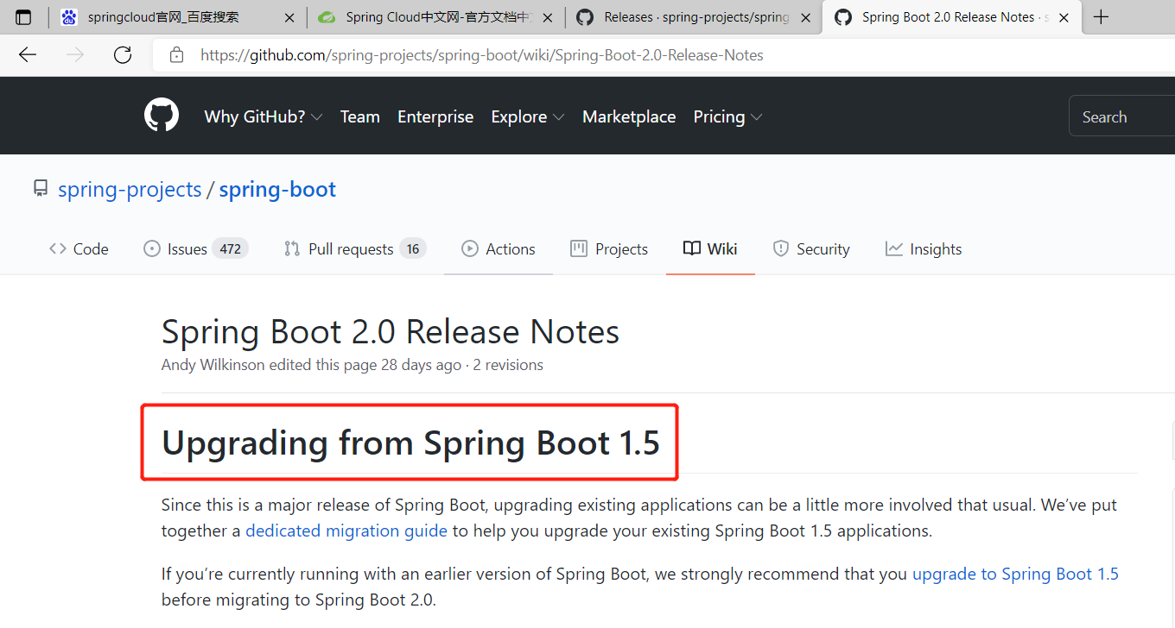Viewport: 1175px width, 628px height.
Task: Click the Insights graph icon
Action: 894,248
